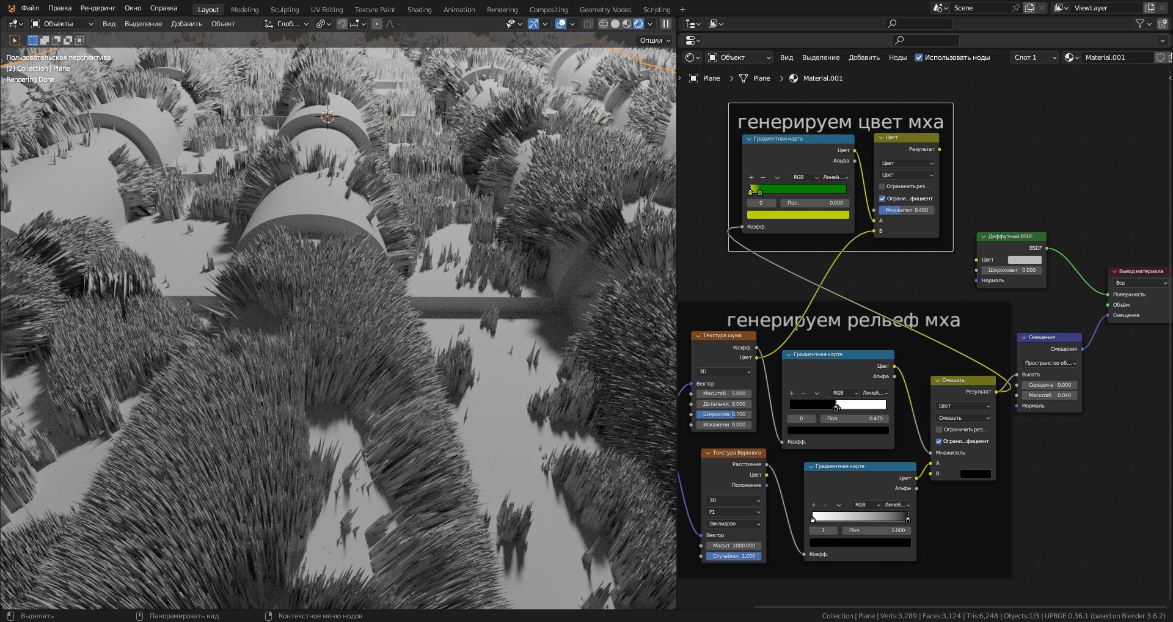
Task: Toggle snapping magnet icon in viewport header
Action: (343, 24)
